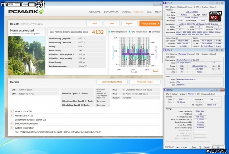Click the Load results button

(94, 24)
